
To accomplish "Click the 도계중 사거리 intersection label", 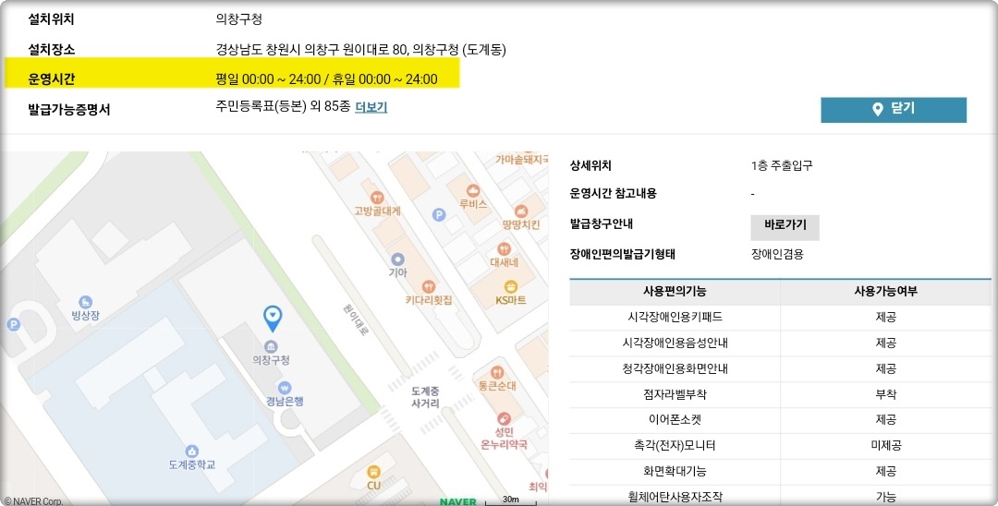I will pos(424,397).
